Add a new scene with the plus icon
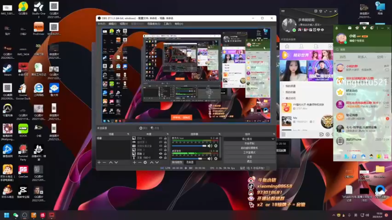Viewport: 392px width, 220px height. (x=99, y=162)
